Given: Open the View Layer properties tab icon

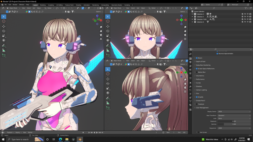Looking at the screenshot, I should (x=190, y=66).
